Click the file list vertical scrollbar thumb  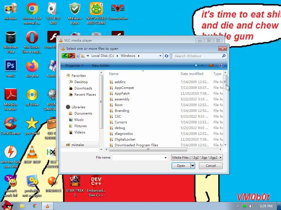225,82
